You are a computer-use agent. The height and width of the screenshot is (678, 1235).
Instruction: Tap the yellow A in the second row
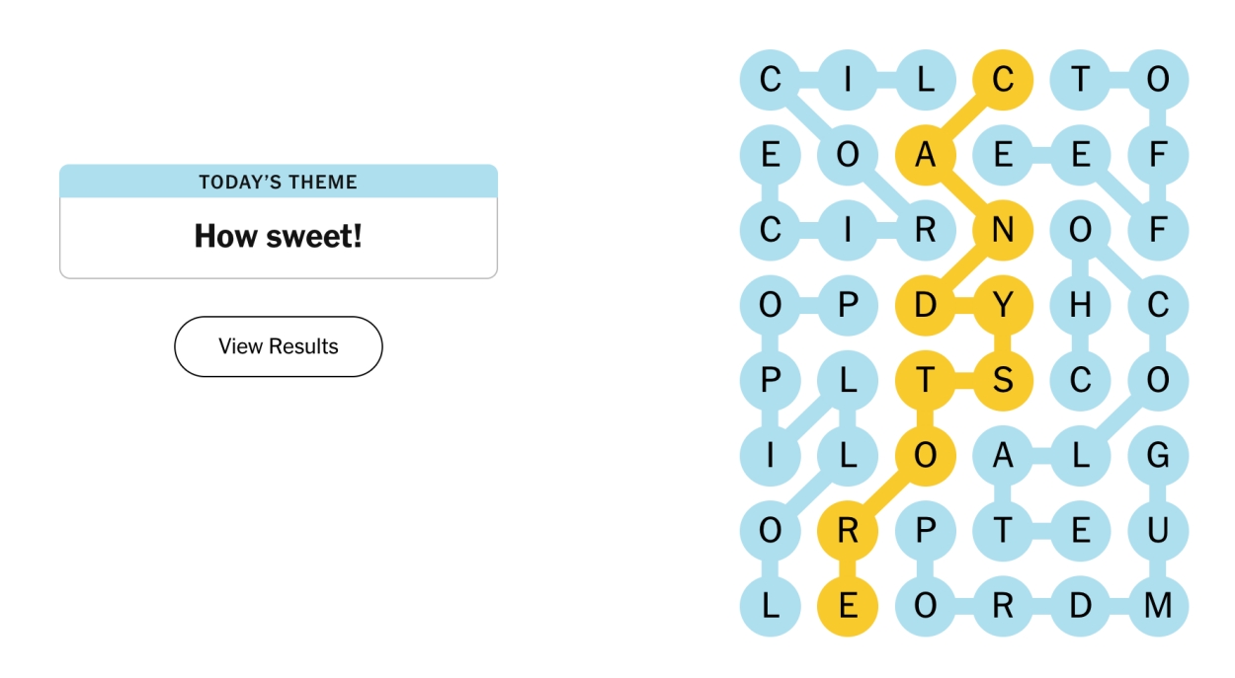924,153
